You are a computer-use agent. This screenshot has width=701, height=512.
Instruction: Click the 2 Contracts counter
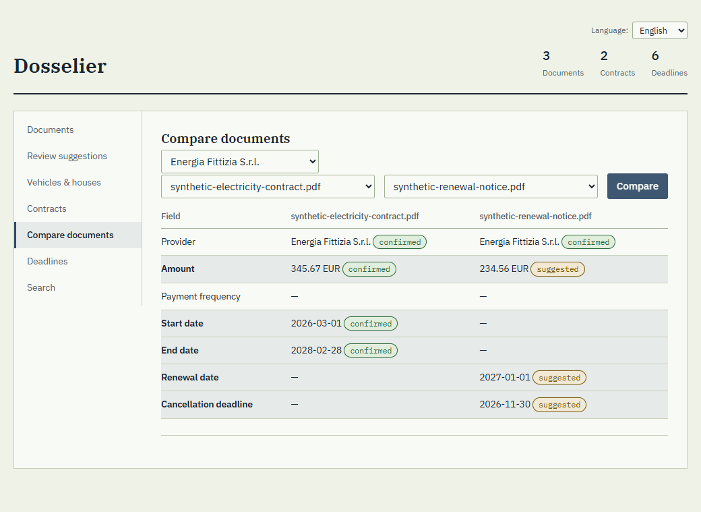click(x=617, y=63)
